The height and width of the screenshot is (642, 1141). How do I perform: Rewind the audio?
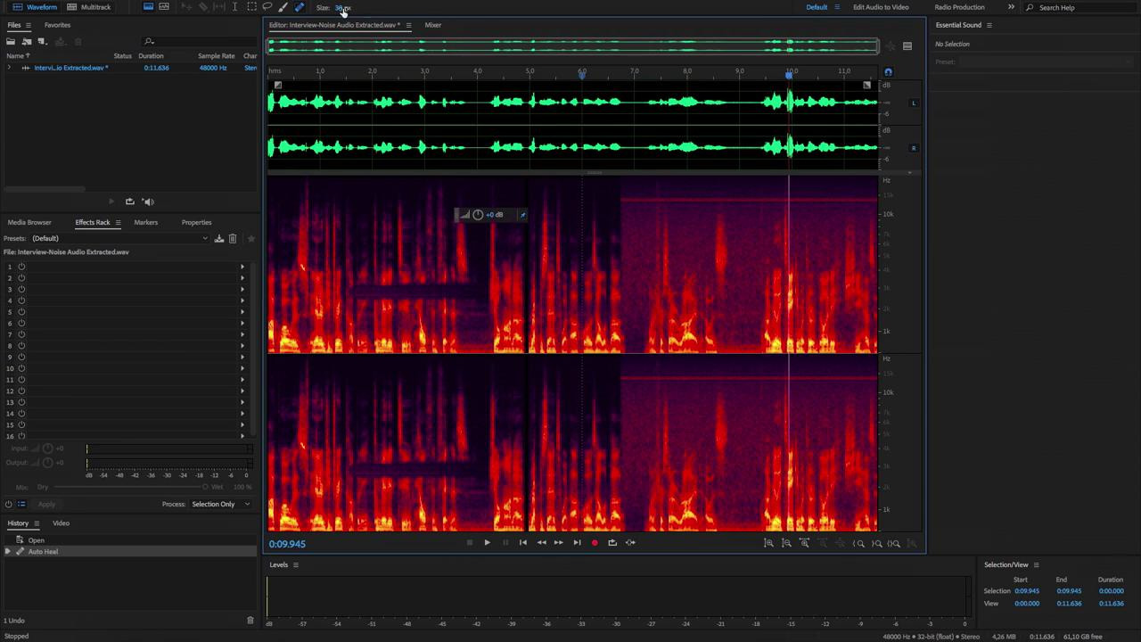[541, 542]
